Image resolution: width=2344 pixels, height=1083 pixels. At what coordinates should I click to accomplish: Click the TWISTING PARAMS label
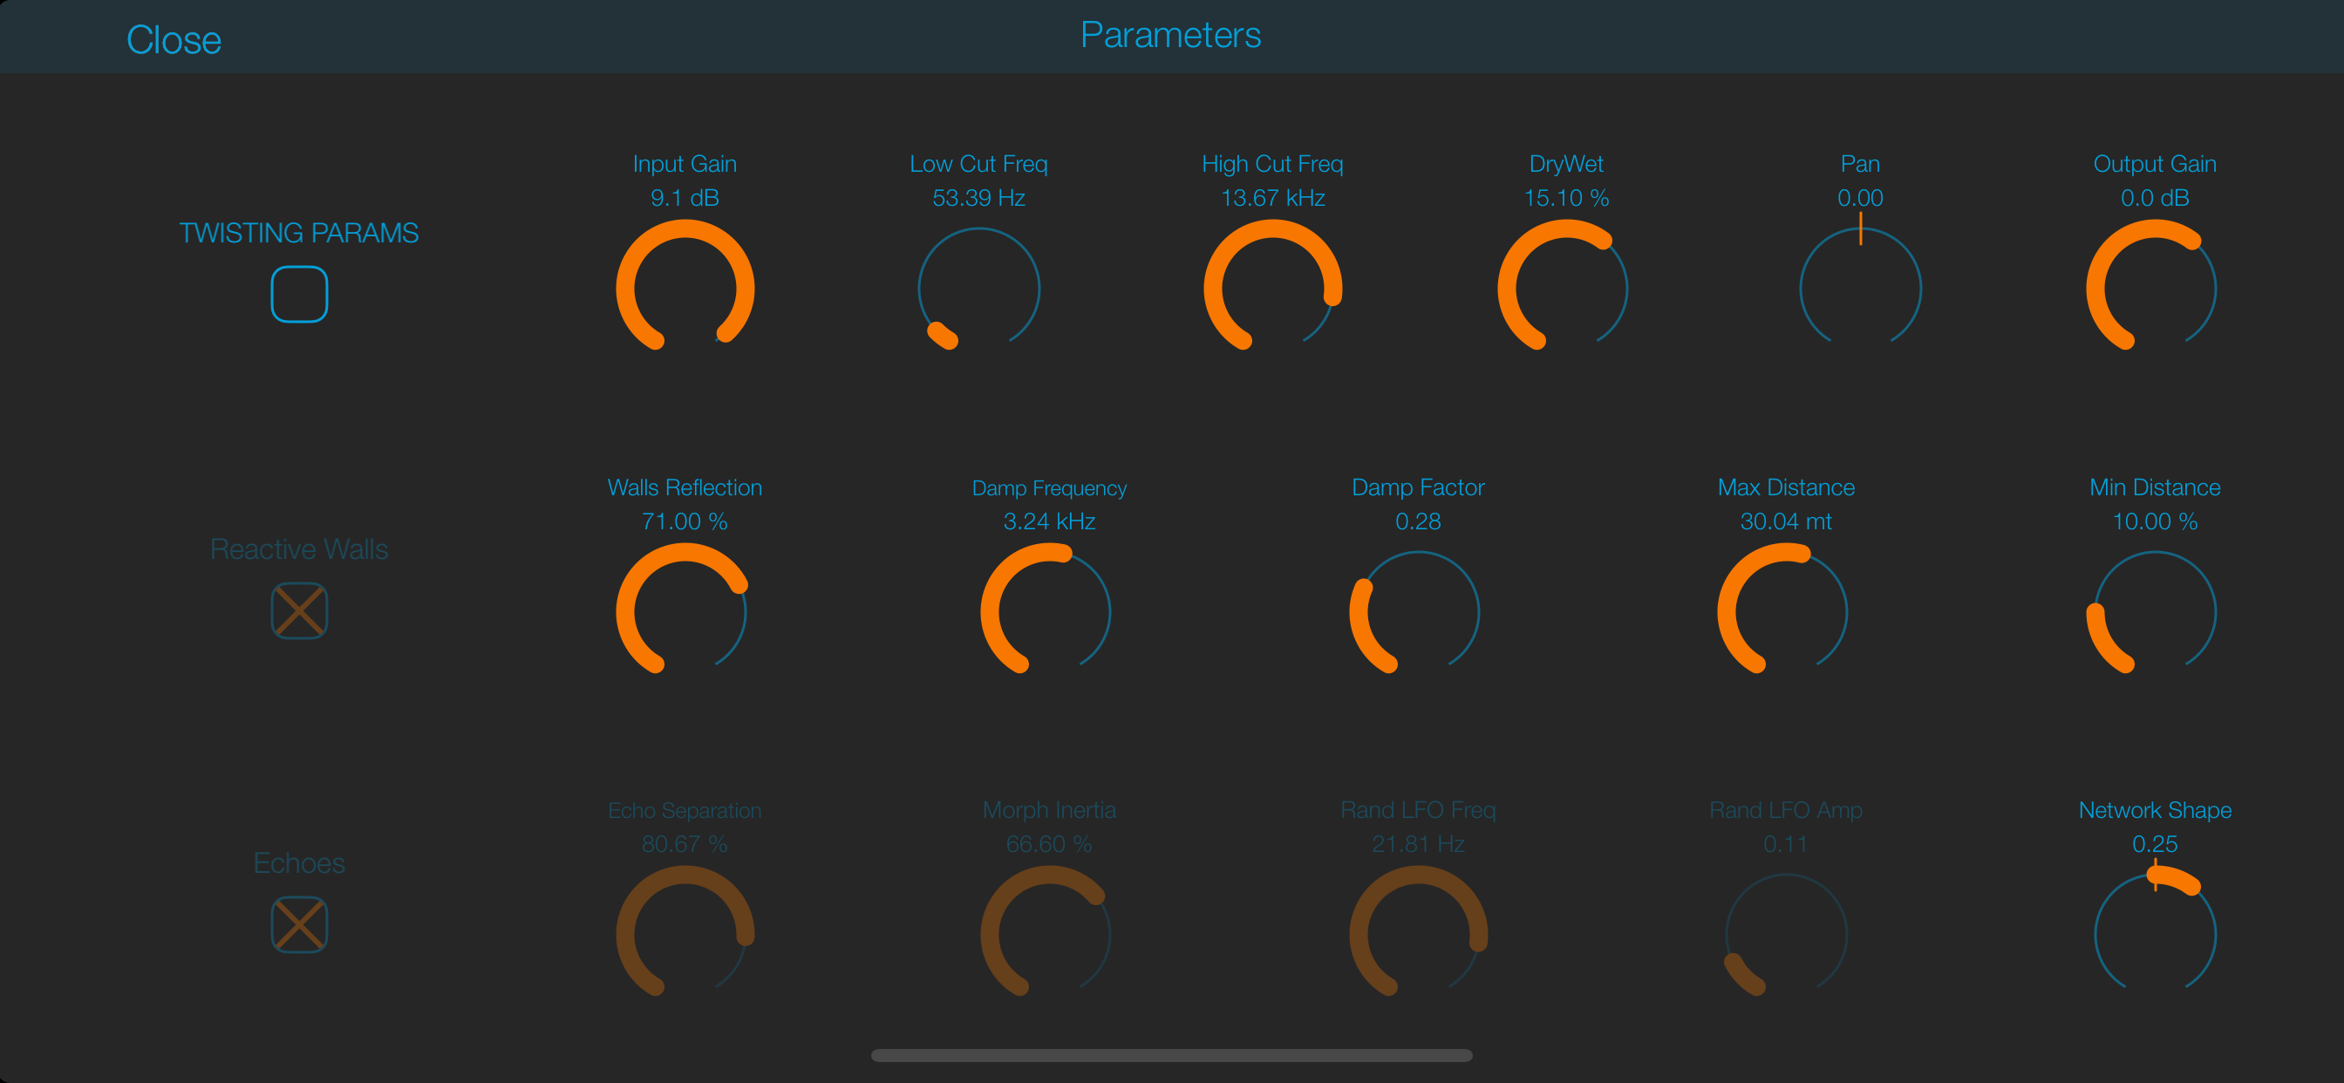[x=298, y=233]
